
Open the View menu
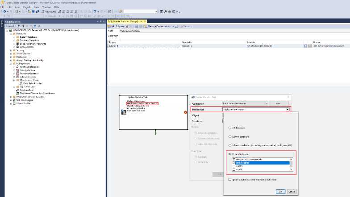point(17,7)
